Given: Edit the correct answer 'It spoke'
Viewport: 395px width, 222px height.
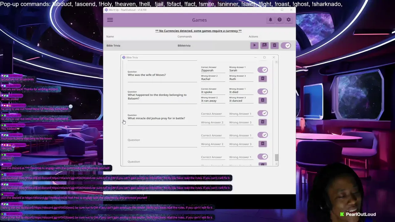Looking at the screenshot, I should pos(213,92).
